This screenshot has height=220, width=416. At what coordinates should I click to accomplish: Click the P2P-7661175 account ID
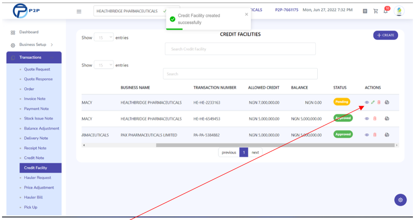coord(287,10)
